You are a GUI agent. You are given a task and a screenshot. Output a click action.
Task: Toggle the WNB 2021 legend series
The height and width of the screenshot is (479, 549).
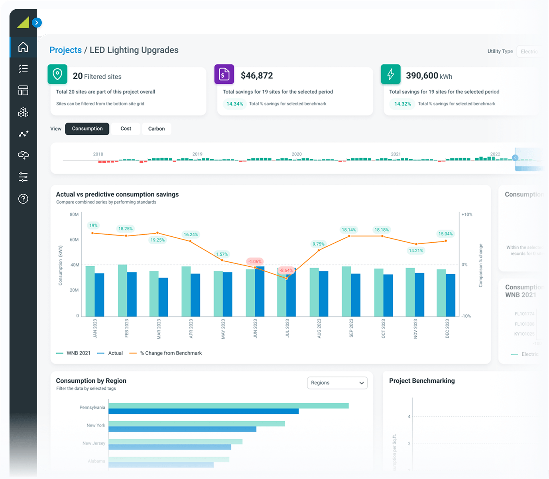tap(74, 353)
